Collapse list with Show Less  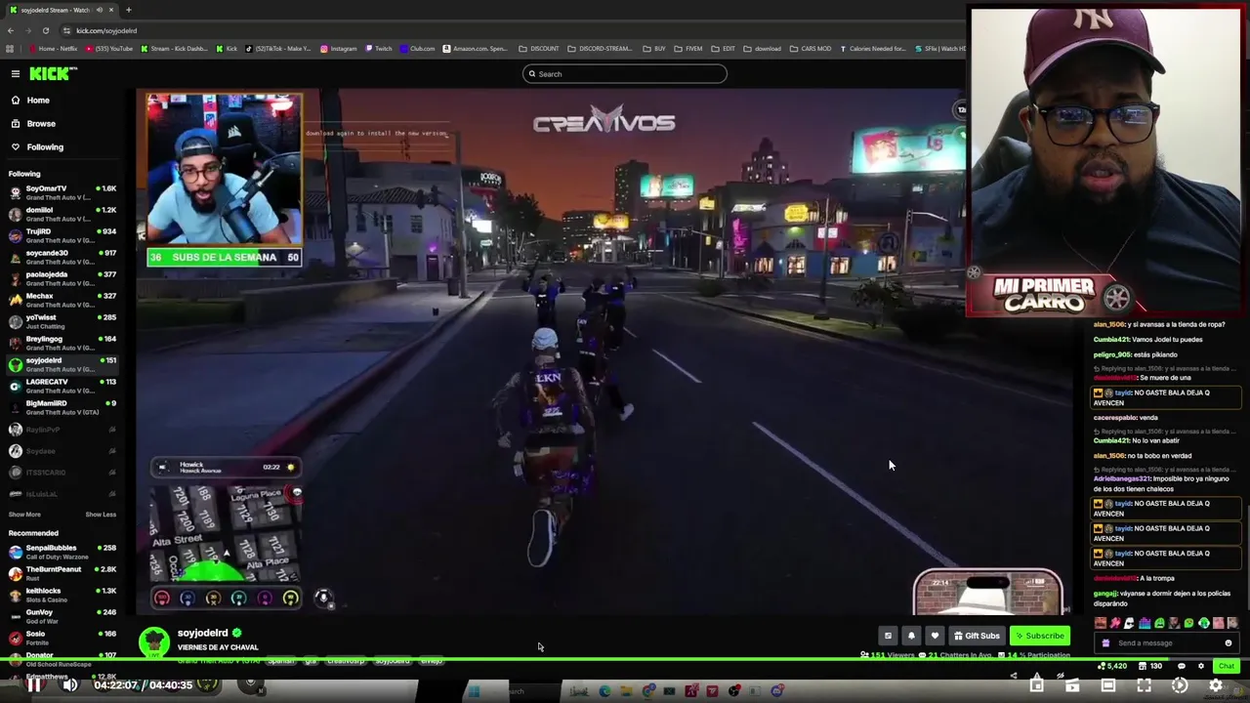click(101, 515)
